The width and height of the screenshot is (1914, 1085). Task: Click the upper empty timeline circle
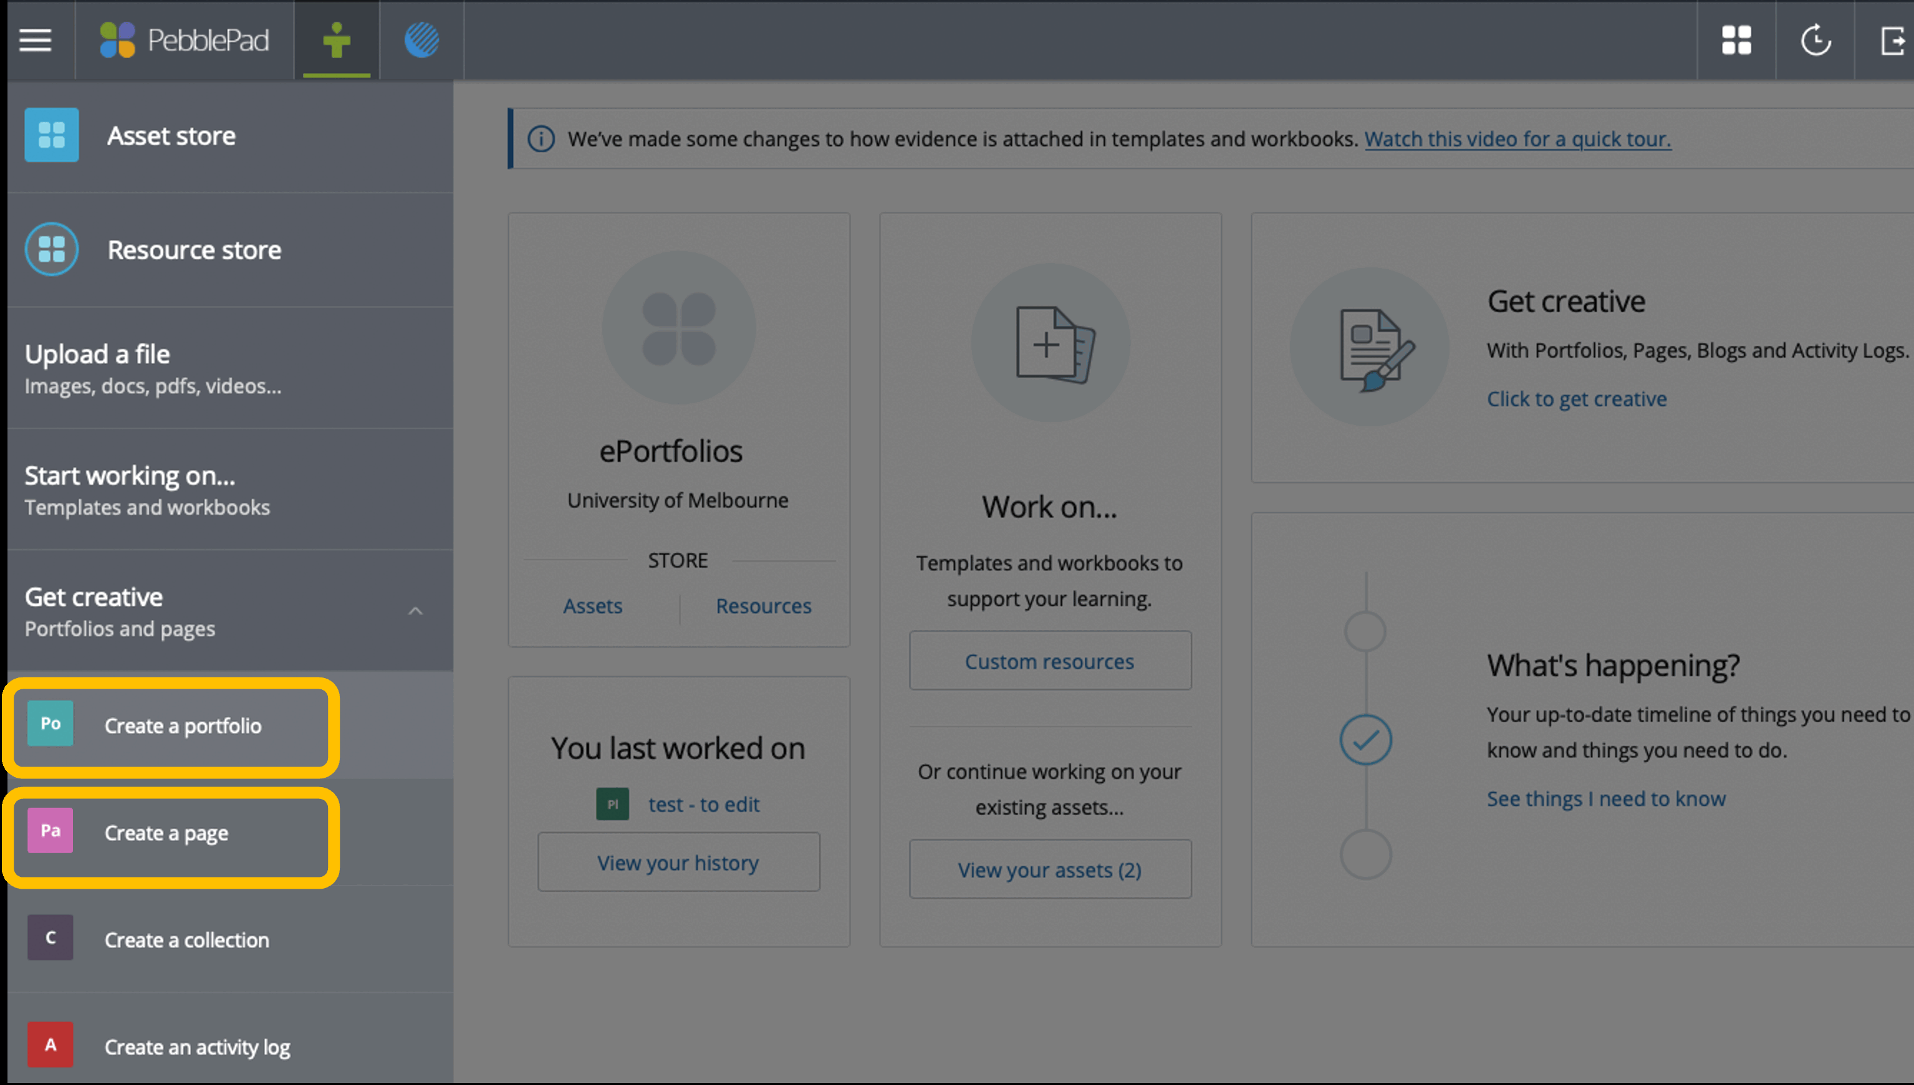pyautogui.click(x=1365, y=632)
